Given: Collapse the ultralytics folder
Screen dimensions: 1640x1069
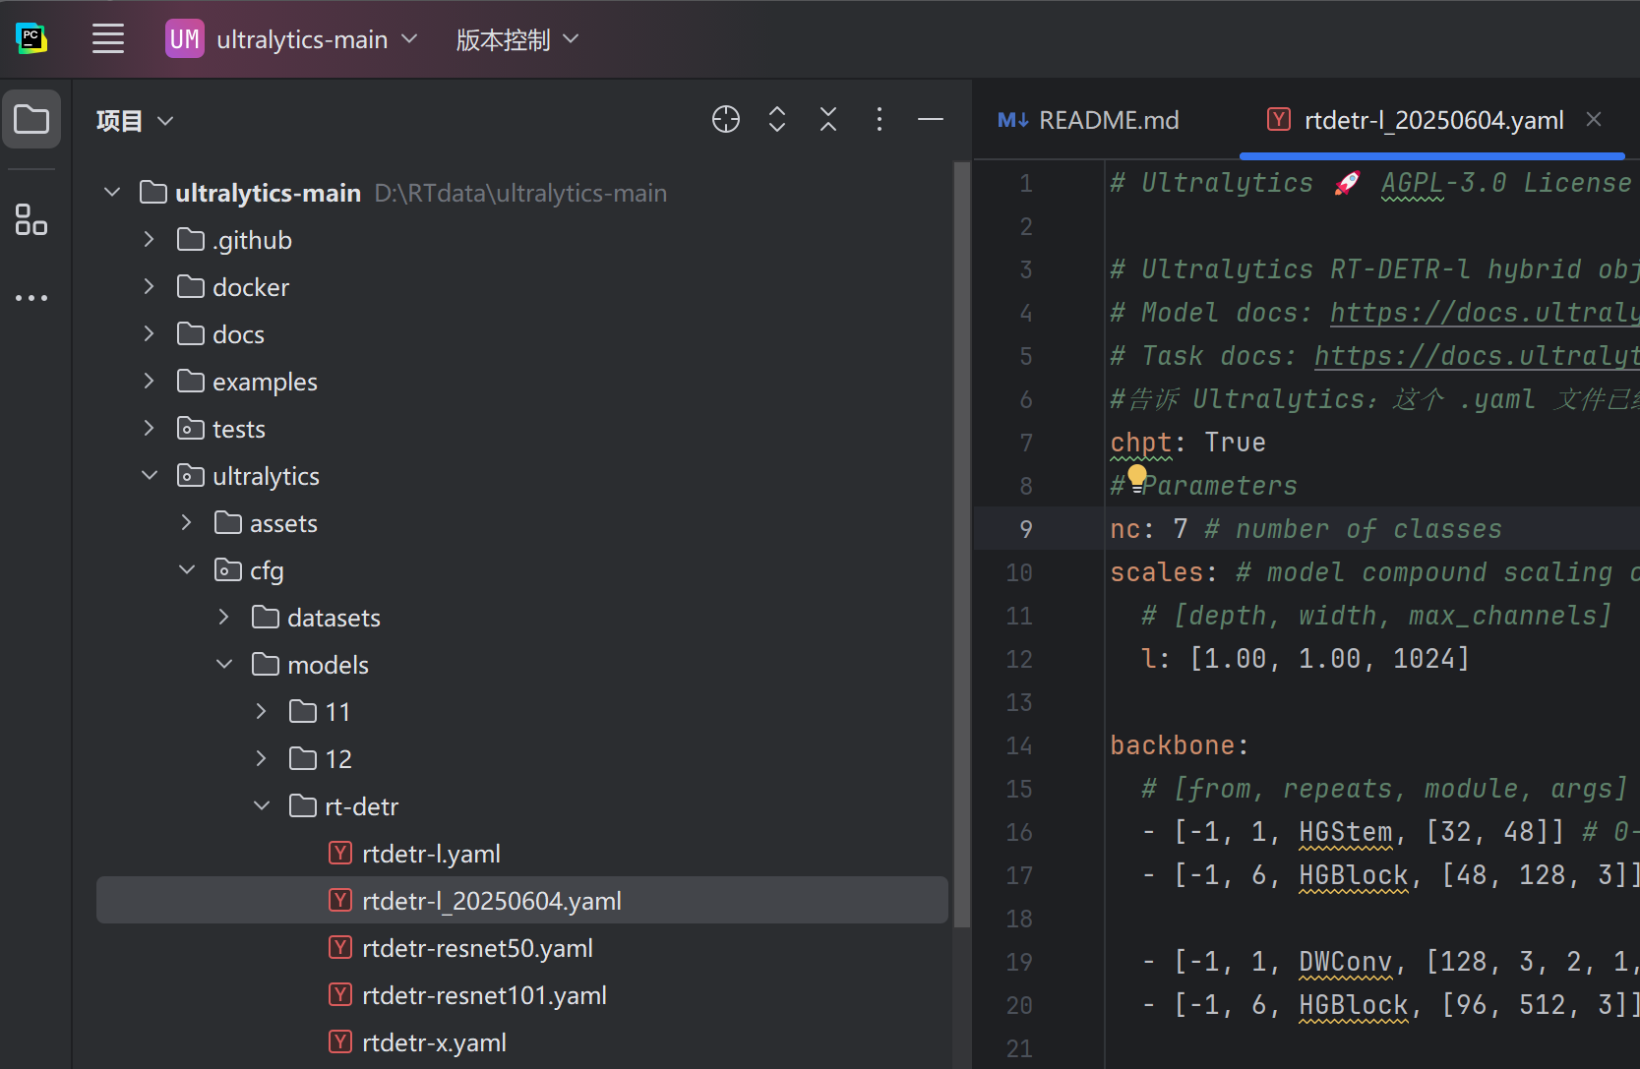Looking at the screenshot, I should 150,475.
